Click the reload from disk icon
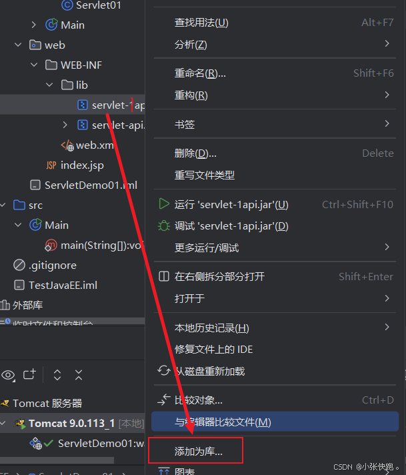Screen dimensions: 406x475 (164, 370)
